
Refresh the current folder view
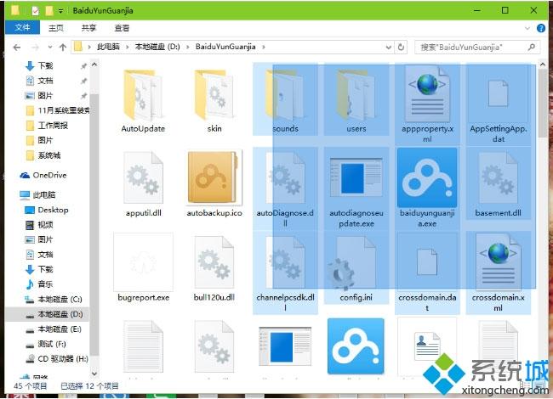coord(401,47)
